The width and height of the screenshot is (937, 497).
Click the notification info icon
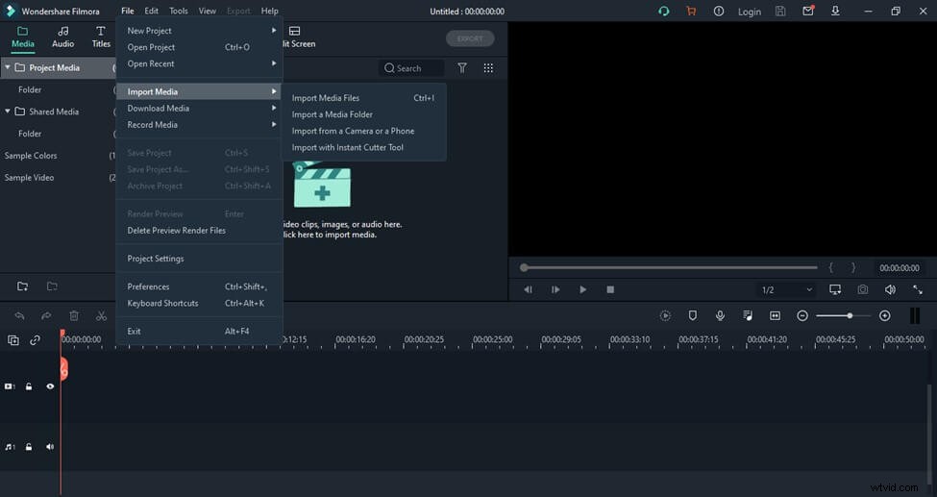pyautogui.click(x=718, y=12)
